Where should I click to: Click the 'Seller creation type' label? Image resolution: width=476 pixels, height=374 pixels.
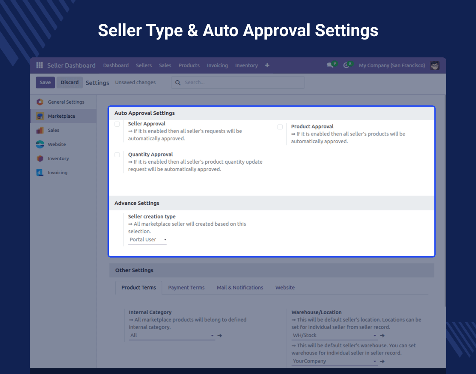click(x=152, y=217)
